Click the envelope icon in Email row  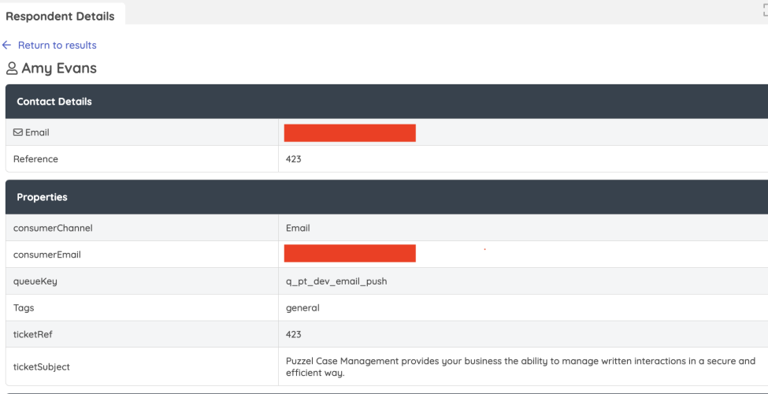[x=18, y=132]
